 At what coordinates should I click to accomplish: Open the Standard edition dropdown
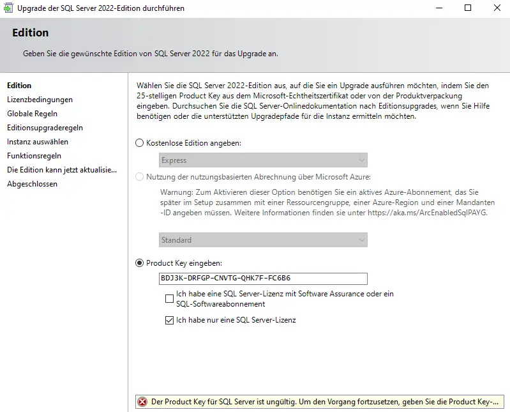point(263,240)
